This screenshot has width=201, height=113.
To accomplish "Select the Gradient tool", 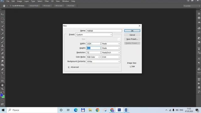I will (x=2, y=57).
